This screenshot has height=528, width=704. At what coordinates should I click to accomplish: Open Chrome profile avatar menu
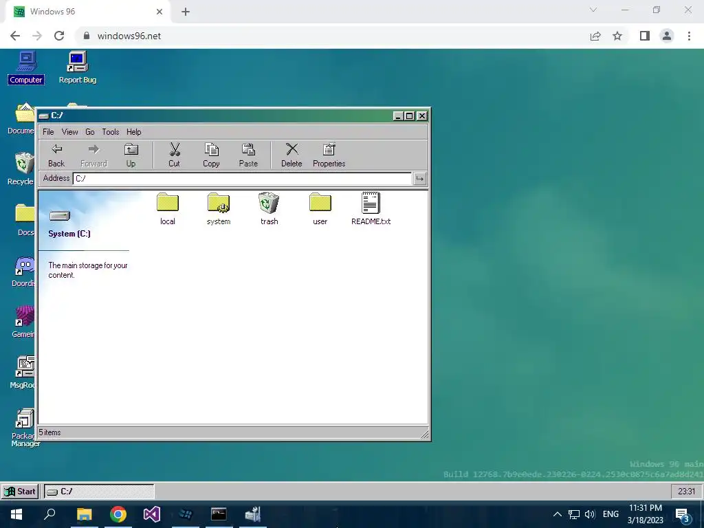pos(667,36)
